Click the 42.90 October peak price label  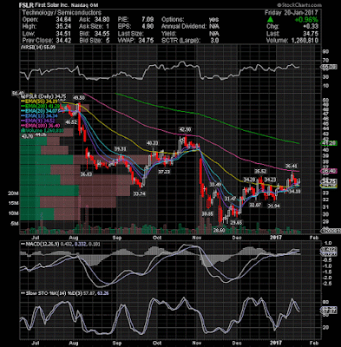tap(185, 129)
